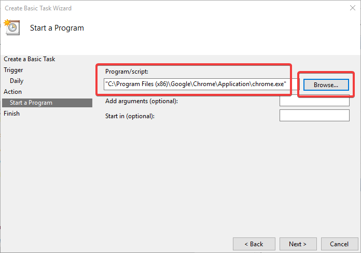Select the highlighted Start a Program step
361x253 pixels.
tap(47, 103)
